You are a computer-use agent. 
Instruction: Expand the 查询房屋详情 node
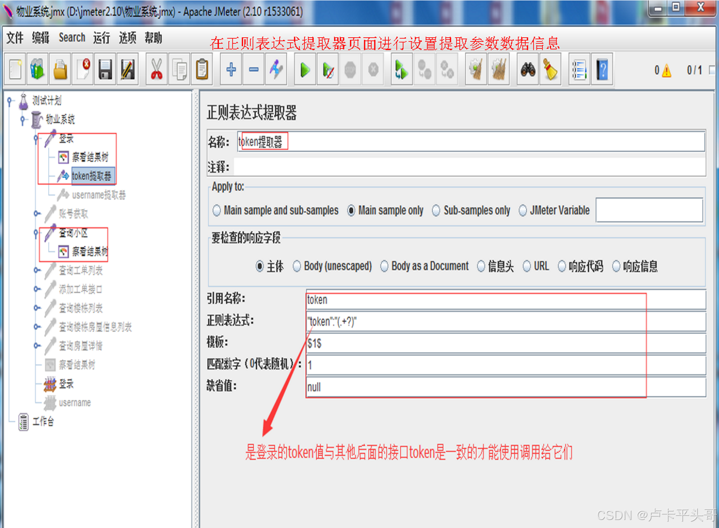point(37,346)
